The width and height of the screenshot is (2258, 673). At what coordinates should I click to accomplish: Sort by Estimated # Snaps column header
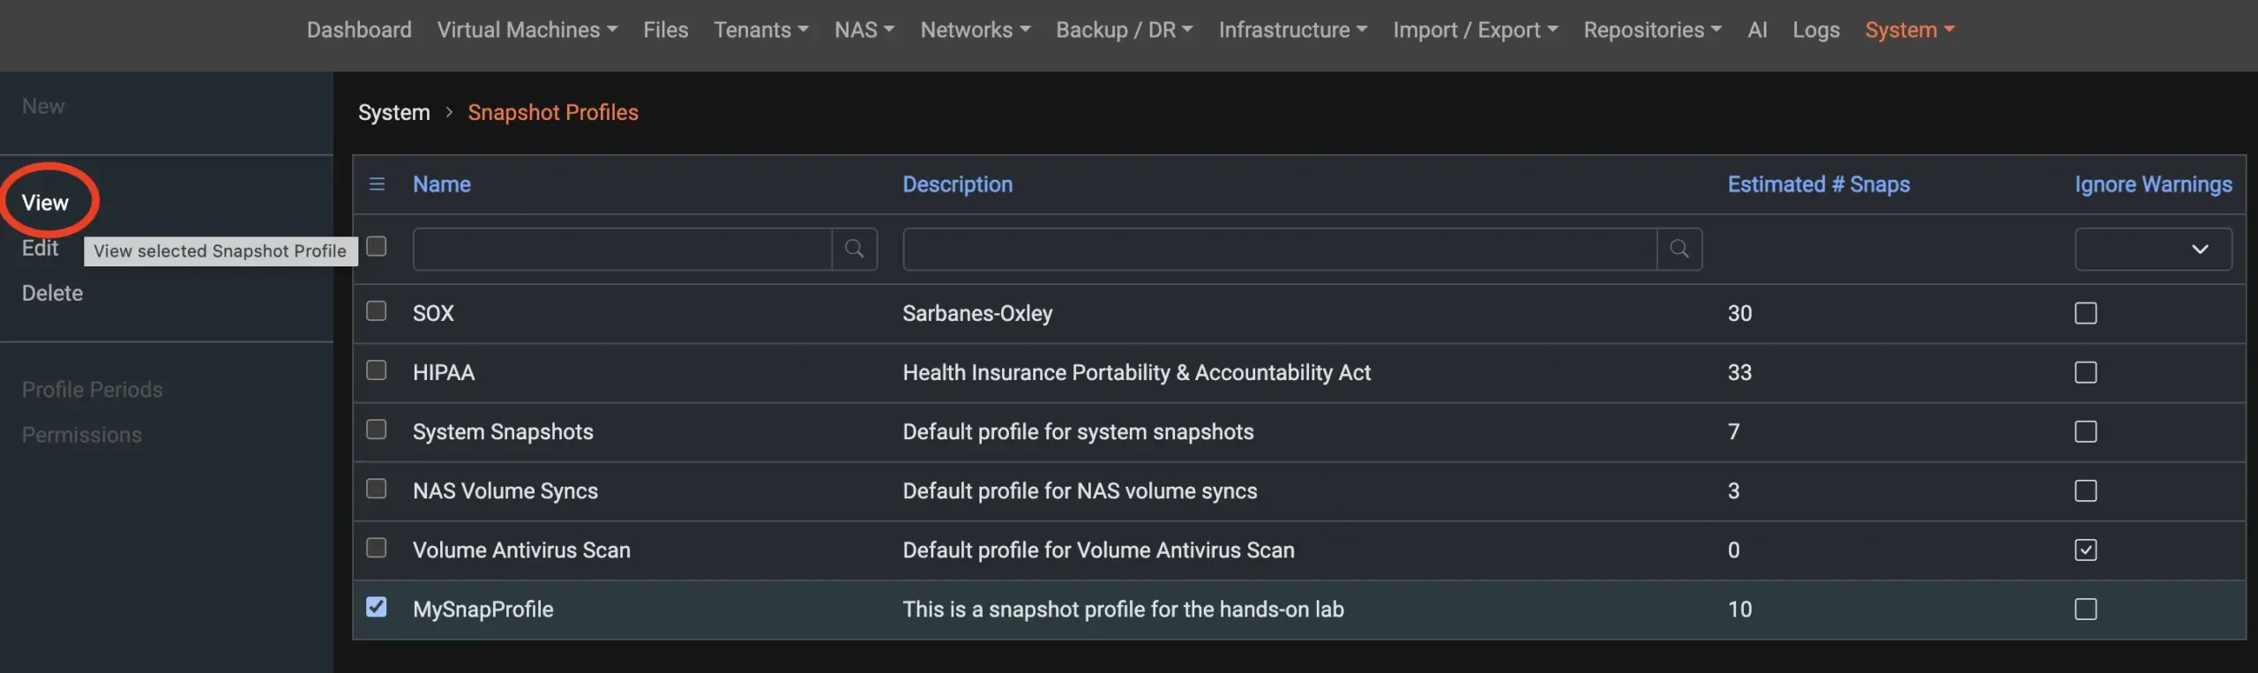[x=1818, y=184]
